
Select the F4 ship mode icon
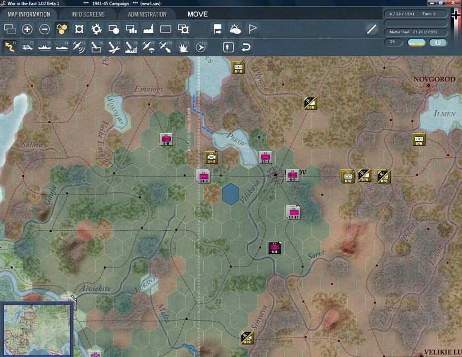pos(62,47)
